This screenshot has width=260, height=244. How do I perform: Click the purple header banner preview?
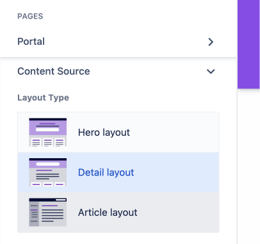pyautogui.click(x=248, y=44)
